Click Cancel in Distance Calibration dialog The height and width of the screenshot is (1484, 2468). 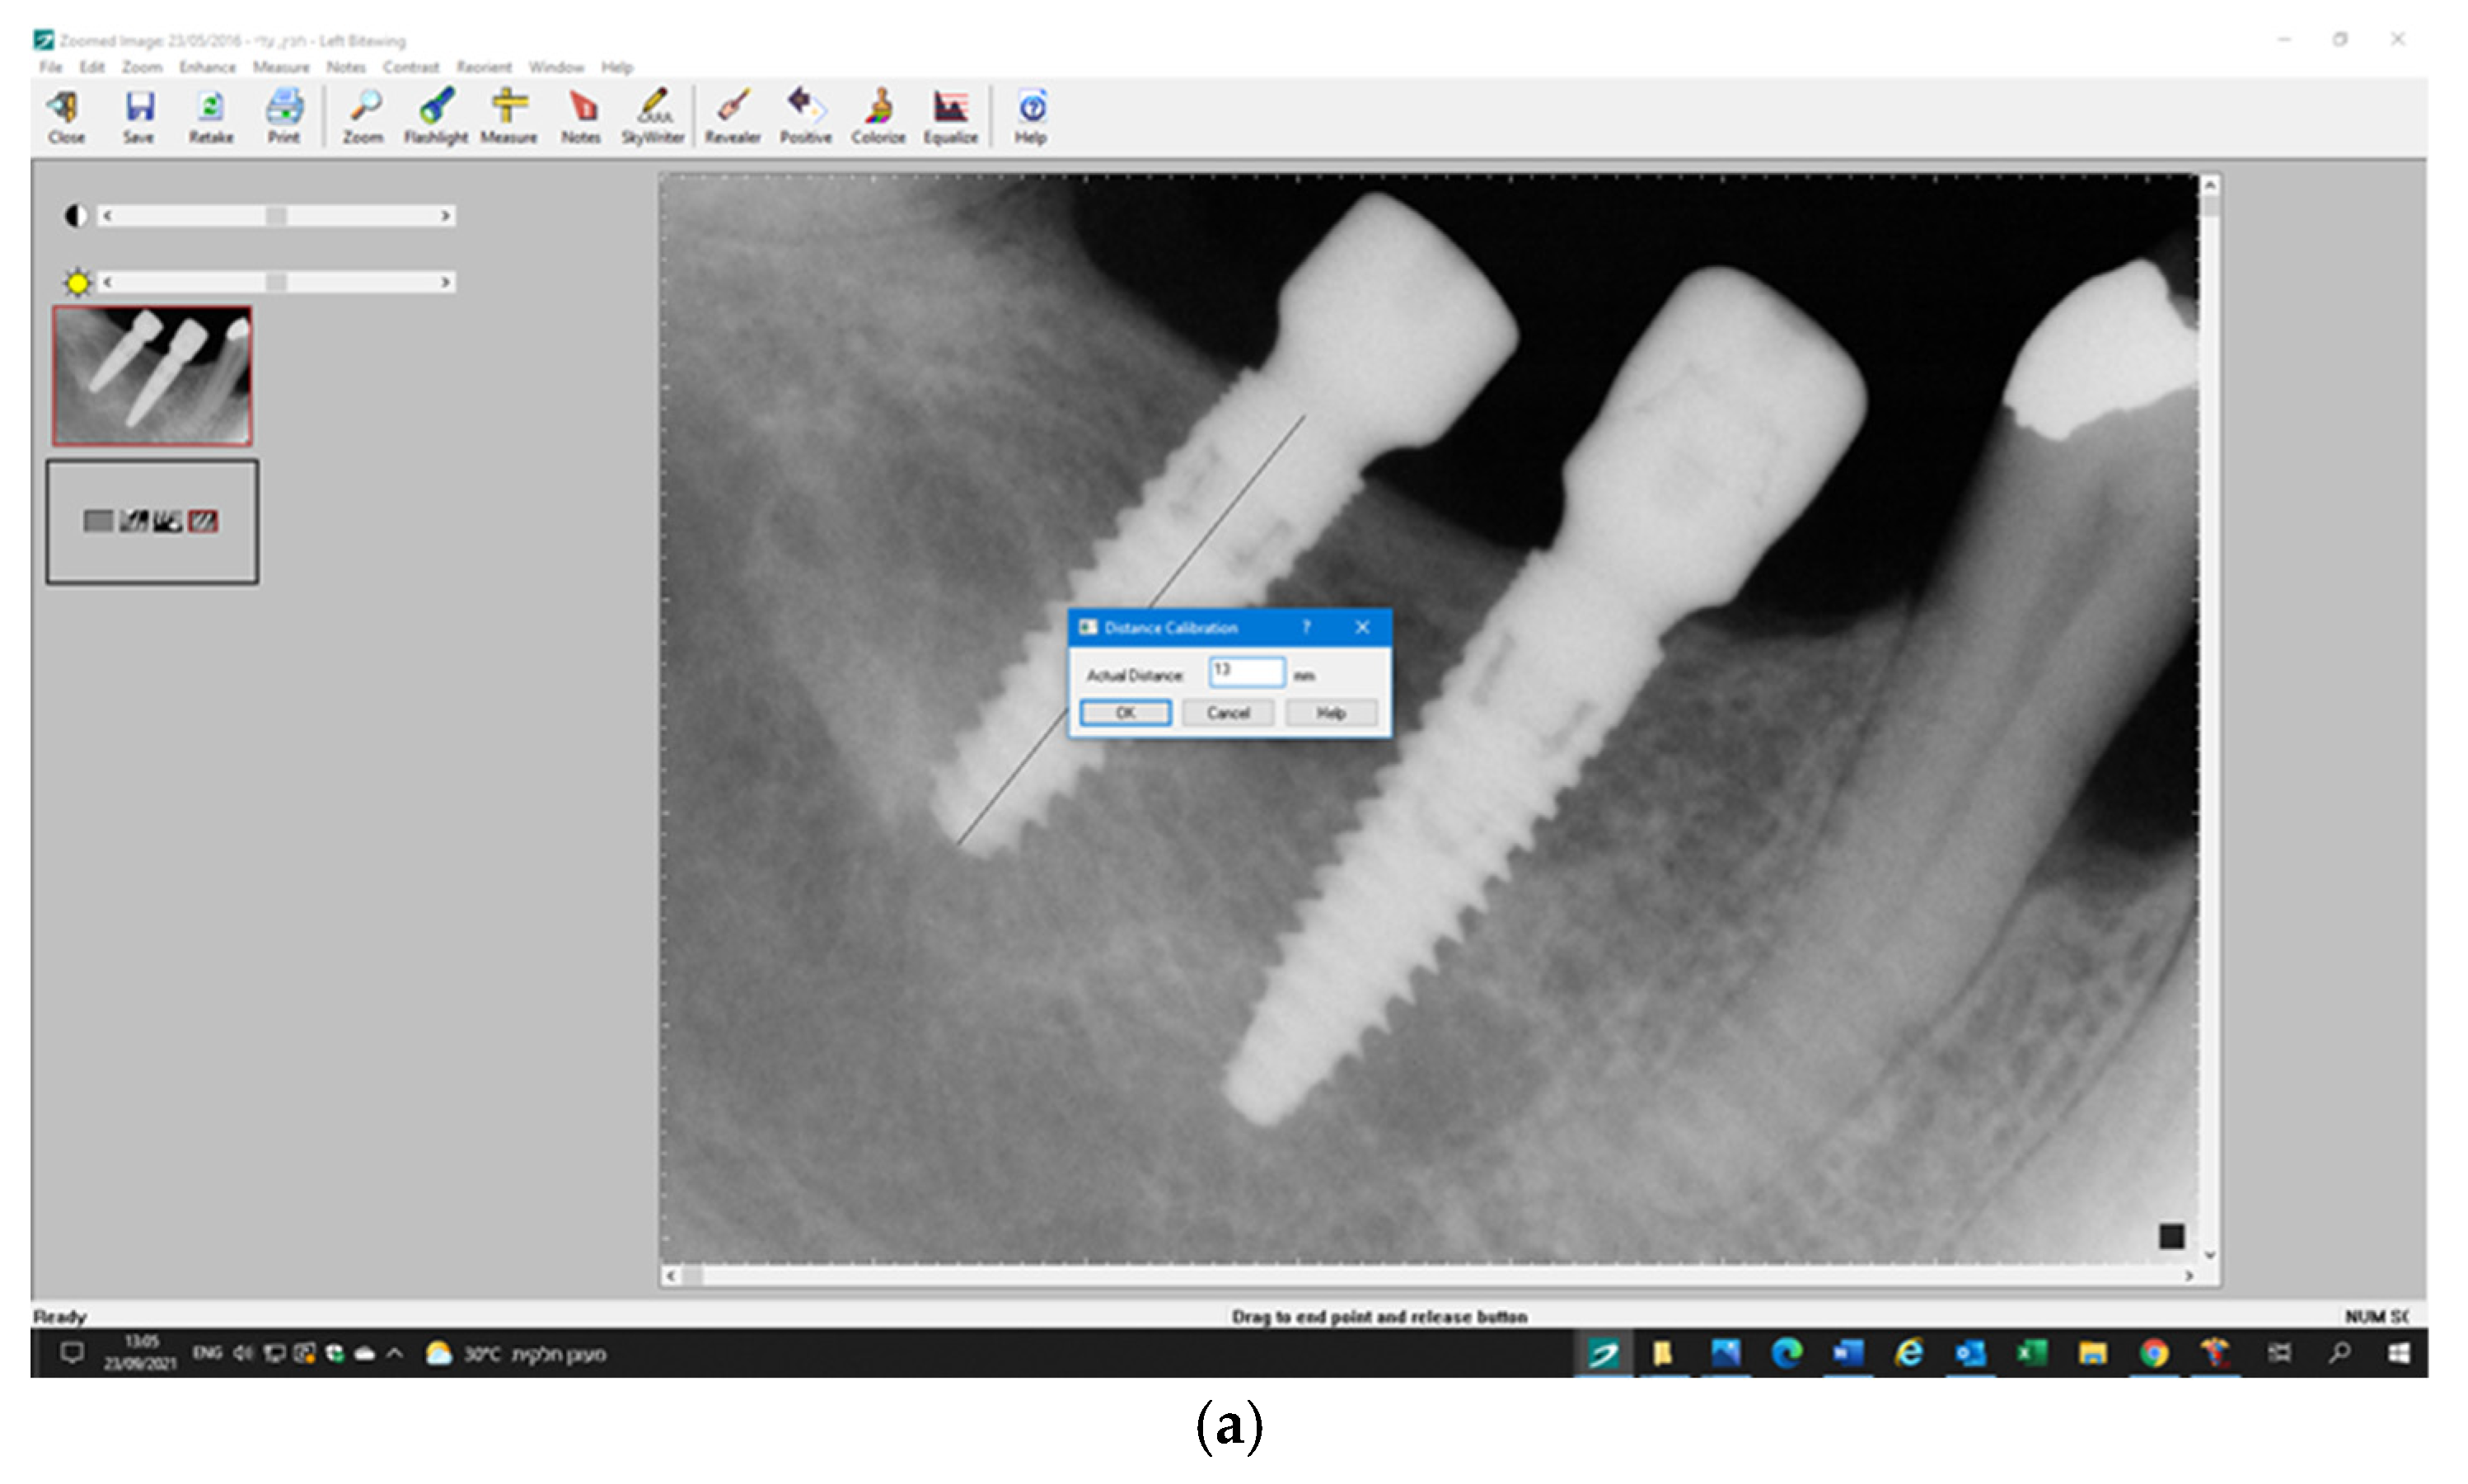1227,713
